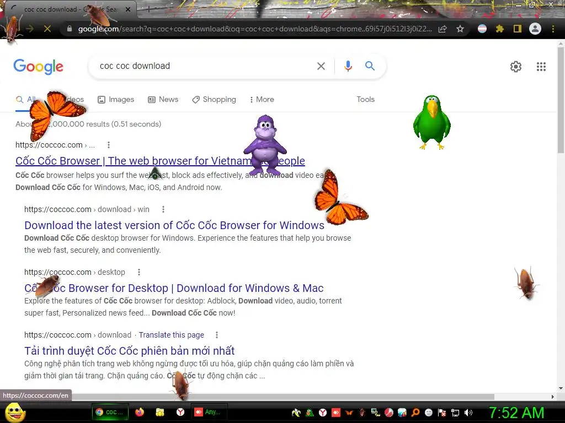The width and height of the screenshot is (565, 423).
Task: Click the bananas tray icon
Action: pos(296,413)
